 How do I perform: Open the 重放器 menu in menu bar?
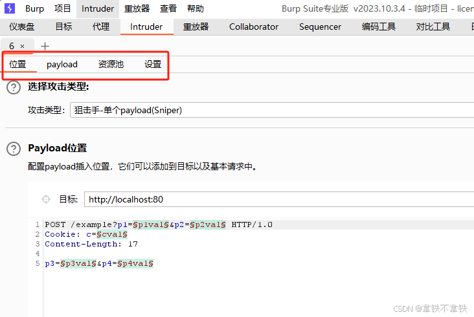click(137, 8)
